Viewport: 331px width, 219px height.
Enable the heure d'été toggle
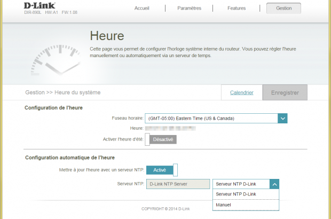tap(161, 139)
